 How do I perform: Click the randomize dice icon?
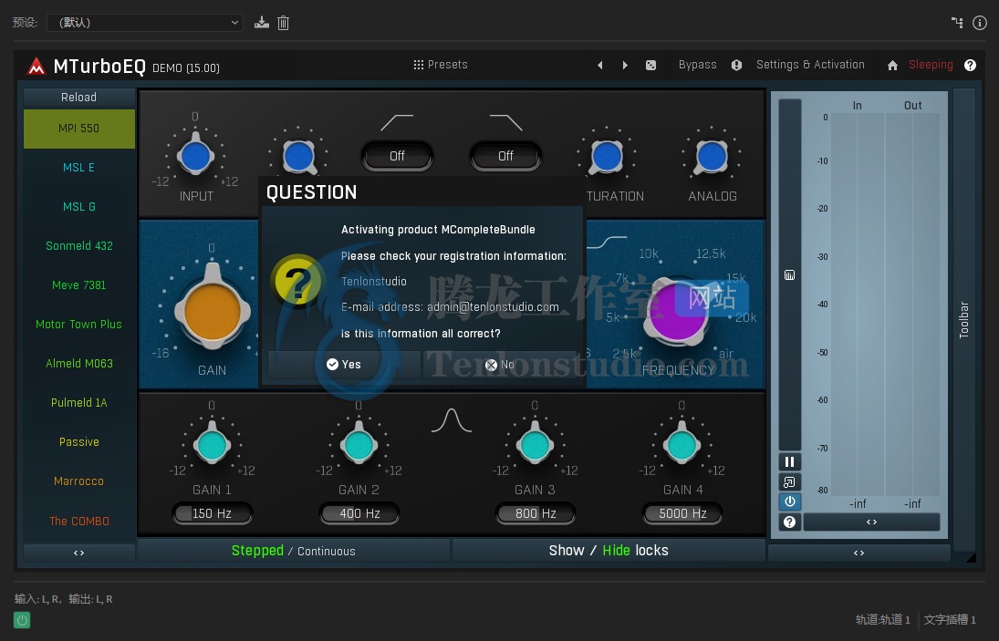tap(650, 65)
